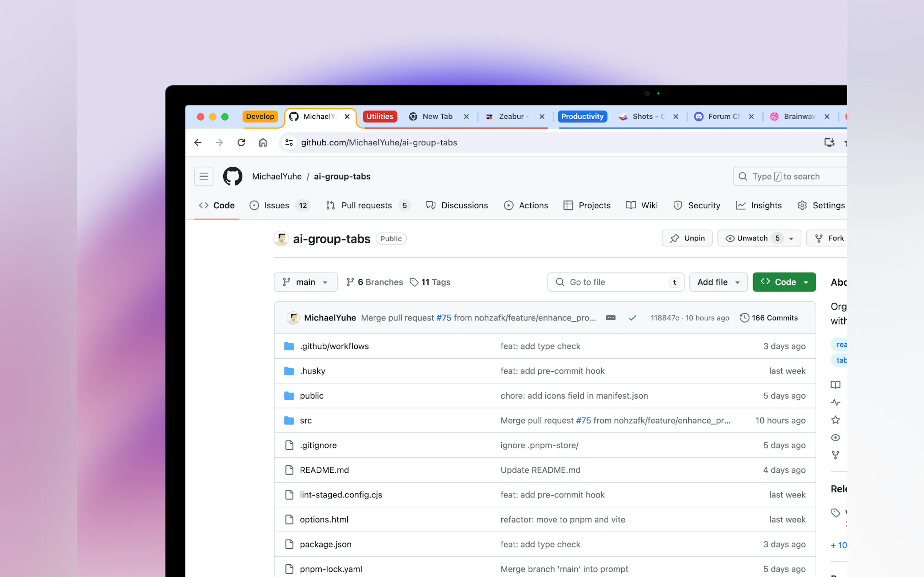Screen dimensions: 924x577
Task: Open the Projects tab
Action: (587, 205)
